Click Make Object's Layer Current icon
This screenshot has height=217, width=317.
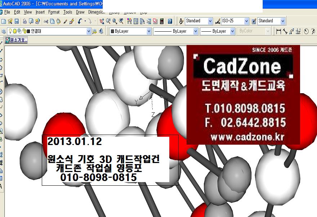[x=95, y=31]
